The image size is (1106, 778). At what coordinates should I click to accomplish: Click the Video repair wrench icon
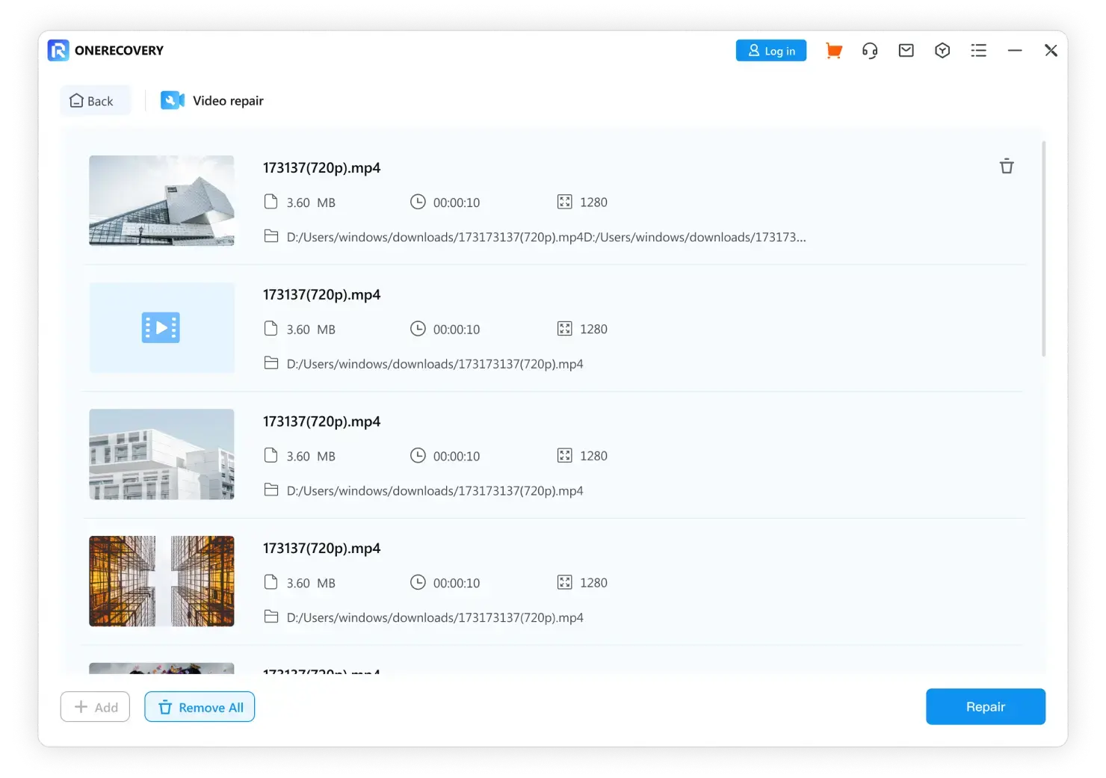[172, 101]
